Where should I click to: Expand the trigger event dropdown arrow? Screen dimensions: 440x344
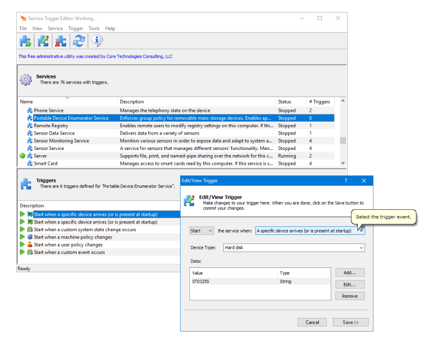tap(361, 230)
